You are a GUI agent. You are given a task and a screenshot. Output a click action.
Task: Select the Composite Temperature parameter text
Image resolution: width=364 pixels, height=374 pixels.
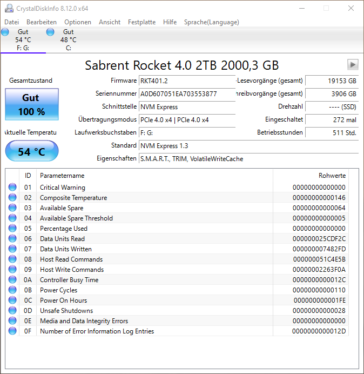tap(73, 198)
